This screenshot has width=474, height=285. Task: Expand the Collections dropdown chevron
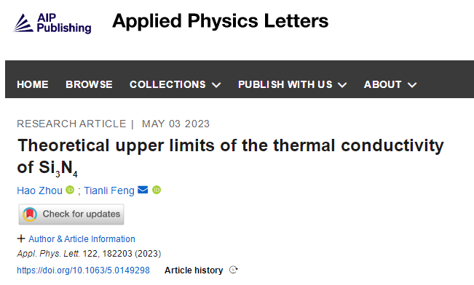(x=216, y=85)
